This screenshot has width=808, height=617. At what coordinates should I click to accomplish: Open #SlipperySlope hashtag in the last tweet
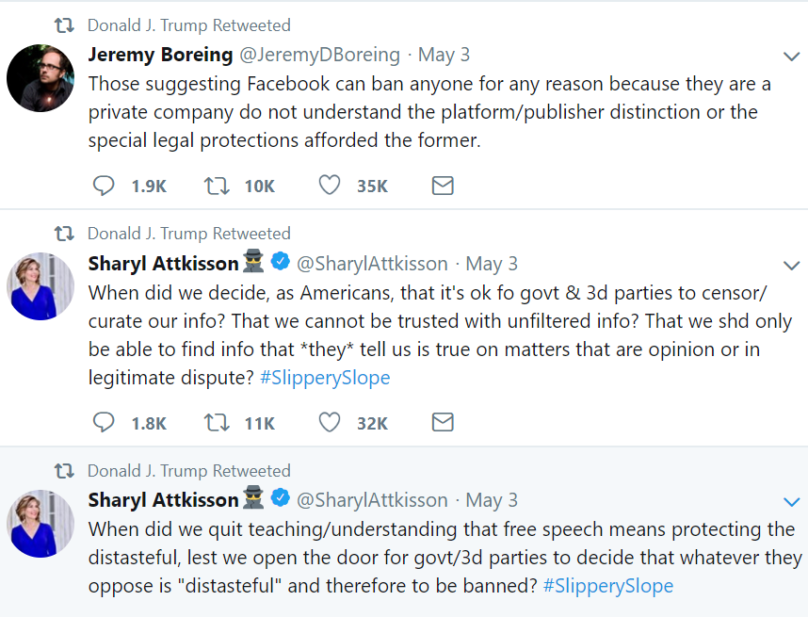coord(607,586)
